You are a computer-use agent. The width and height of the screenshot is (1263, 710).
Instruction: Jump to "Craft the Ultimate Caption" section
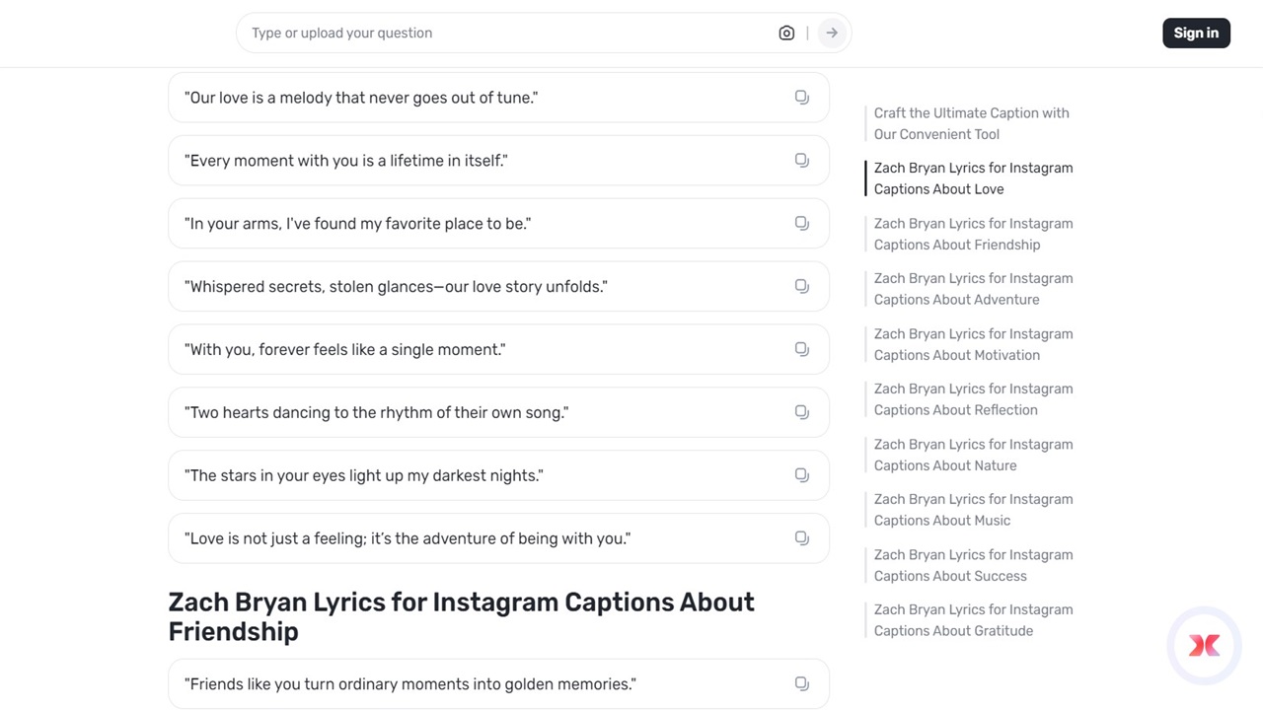(972, 123)
